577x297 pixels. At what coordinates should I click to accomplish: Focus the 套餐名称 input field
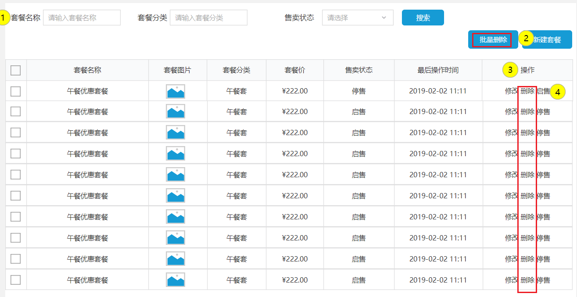pos(82,18)
